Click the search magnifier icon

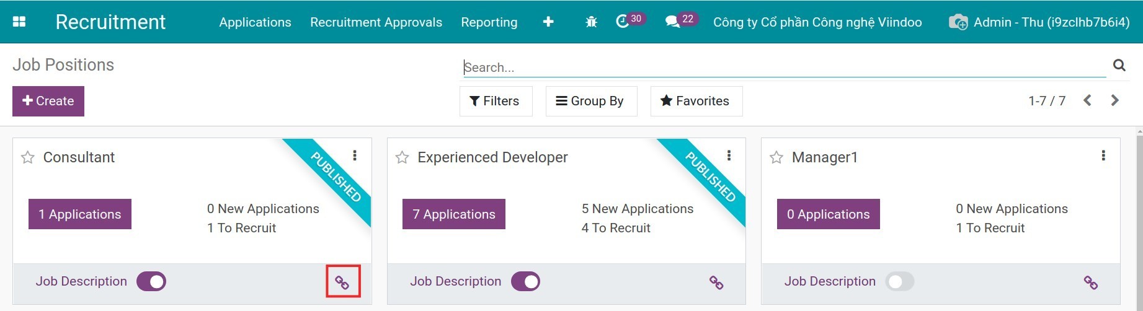(x=1119, y=65)
